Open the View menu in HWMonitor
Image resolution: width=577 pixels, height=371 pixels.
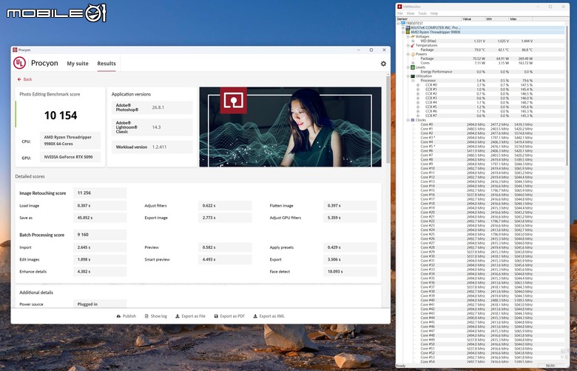[411, 13]
